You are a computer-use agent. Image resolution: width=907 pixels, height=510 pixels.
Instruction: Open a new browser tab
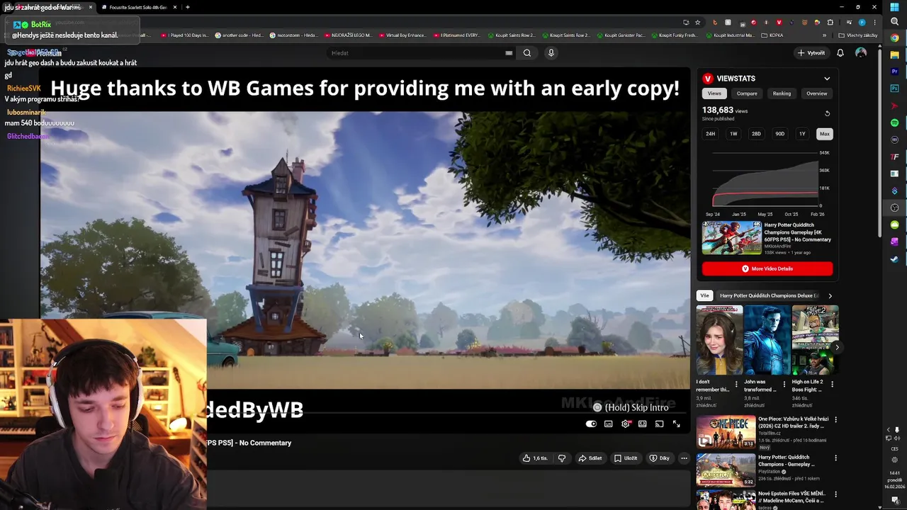pyautogui.click(x=188, y=7)
